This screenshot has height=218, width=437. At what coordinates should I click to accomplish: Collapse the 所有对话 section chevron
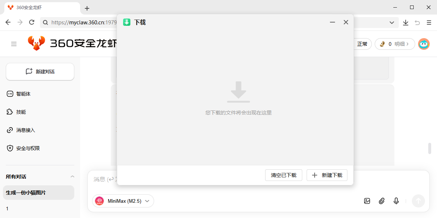tap(72, 177)
